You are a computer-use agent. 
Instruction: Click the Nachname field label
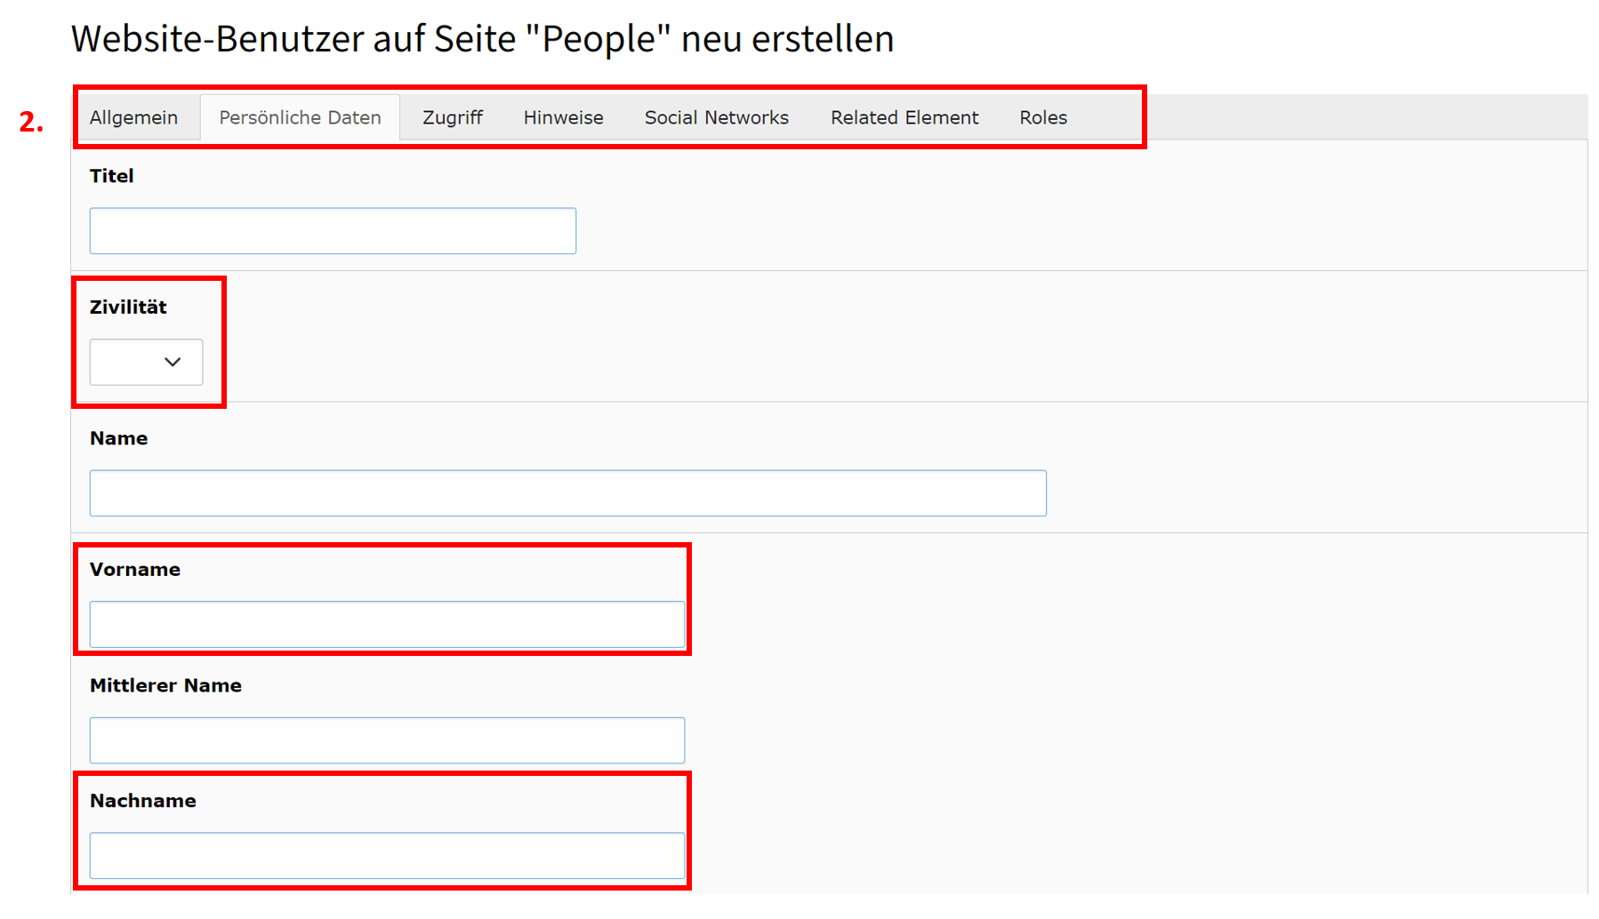pyautogui.click(x=143, y=801)
